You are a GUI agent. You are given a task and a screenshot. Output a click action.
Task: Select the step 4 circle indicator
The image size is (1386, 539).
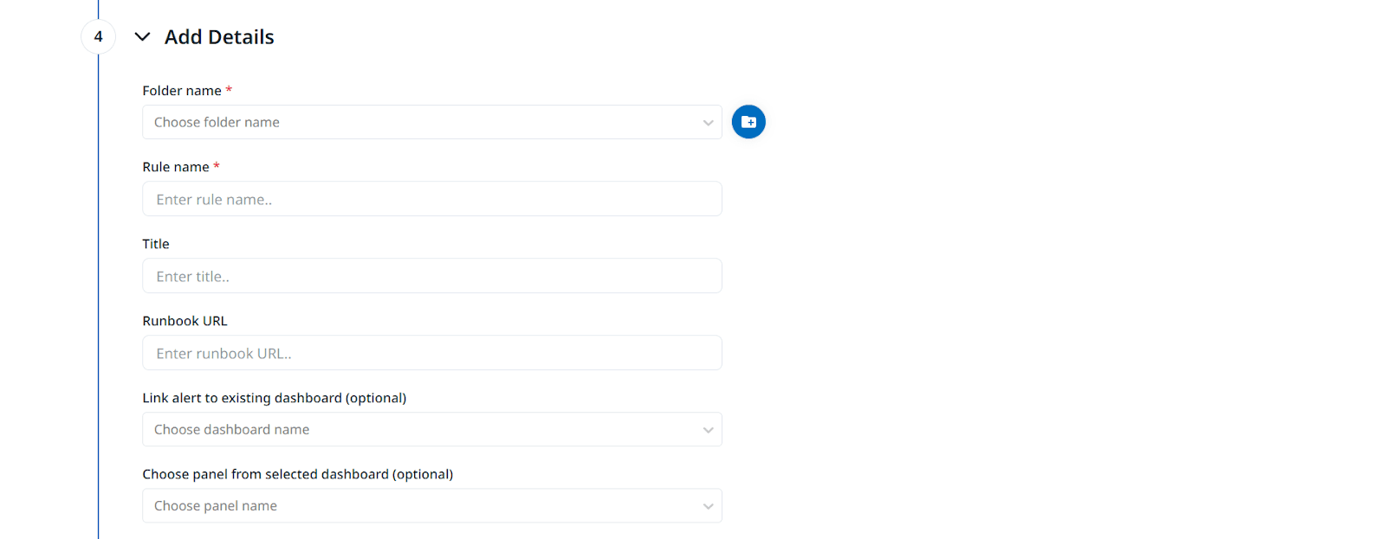[98, 36]
